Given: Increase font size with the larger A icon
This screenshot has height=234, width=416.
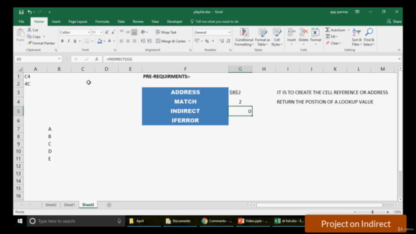Looking at the screenshot, I should pyautogui.click(x=107, y=32).
